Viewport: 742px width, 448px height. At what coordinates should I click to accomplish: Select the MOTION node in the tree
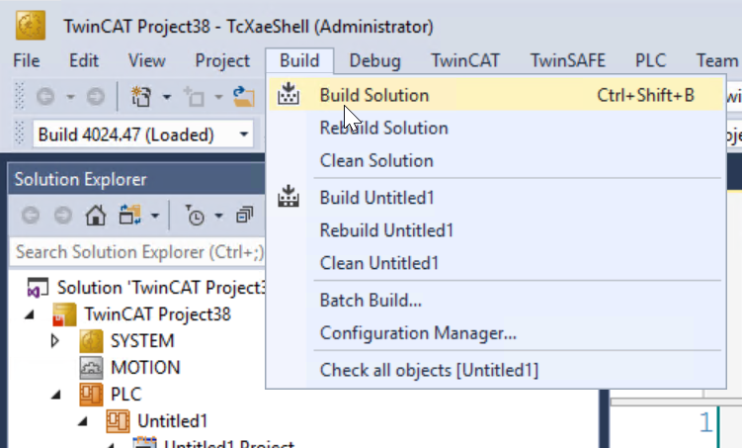144,367
